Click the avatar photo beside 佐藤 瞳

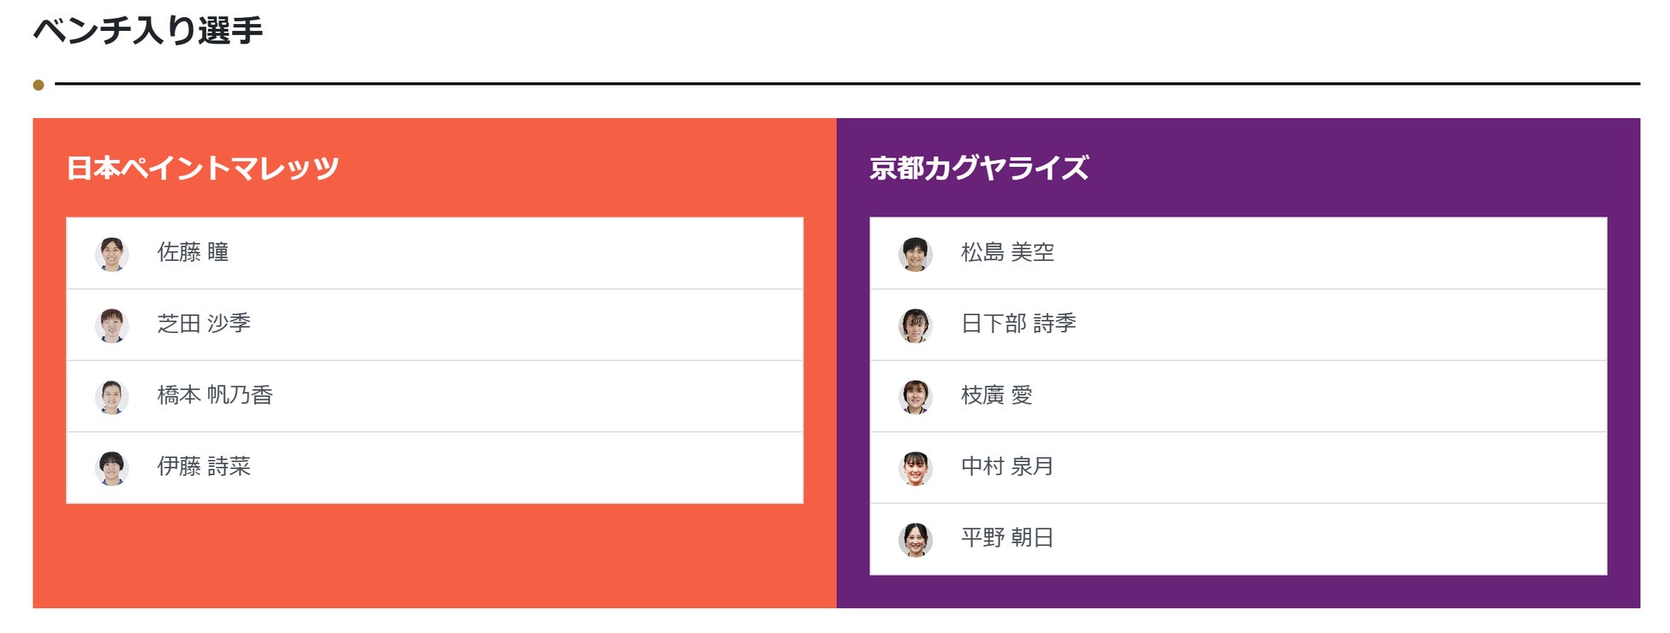pos(112,254)
